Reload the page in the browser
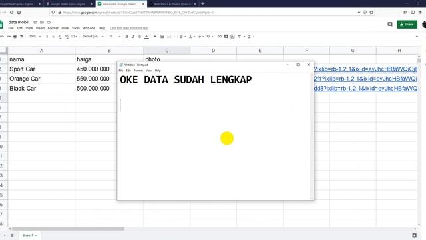 pyautogui.click(x=11, y=12)
